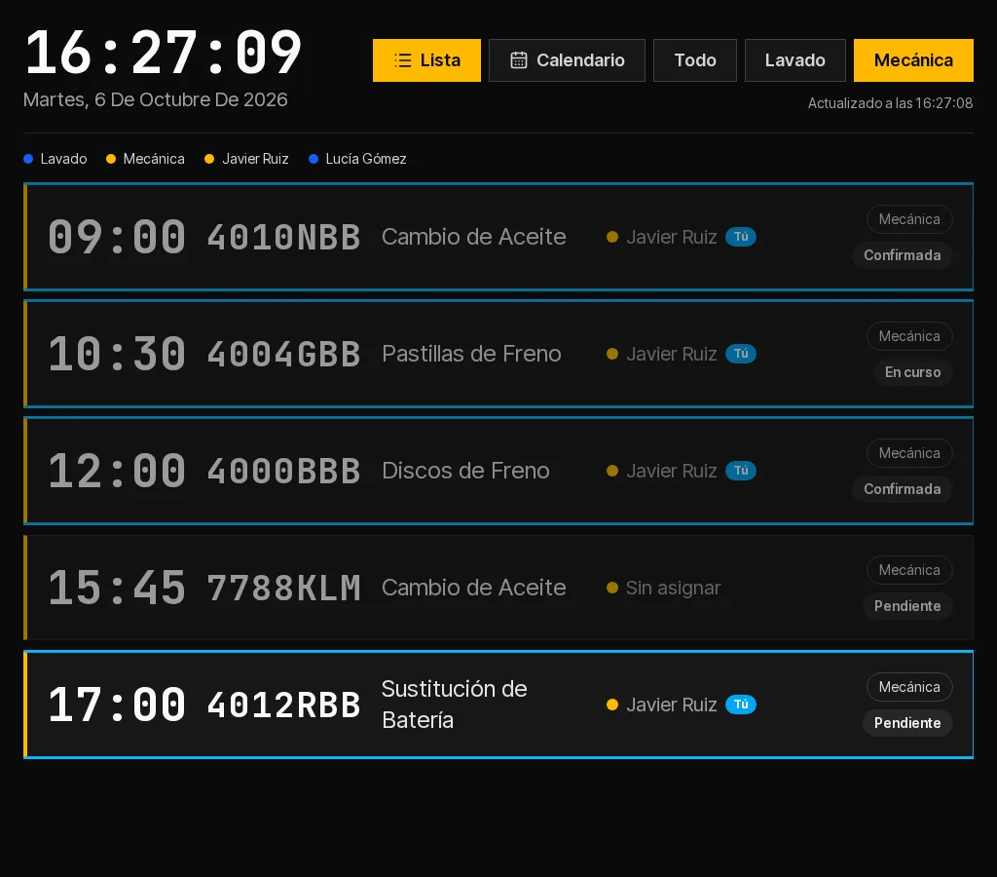
Task: Open the 12:00 4000BBB appointment
Action: click(498, 471)
